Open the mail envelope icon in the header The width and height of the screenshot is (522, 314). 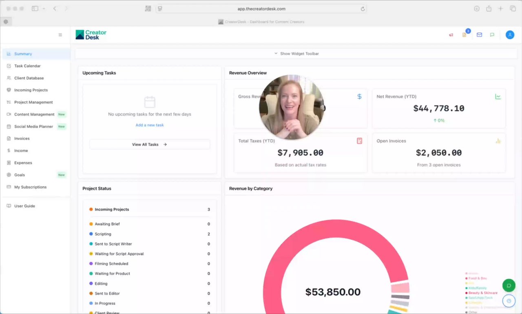pyautogui.click(x=479, y=35)
